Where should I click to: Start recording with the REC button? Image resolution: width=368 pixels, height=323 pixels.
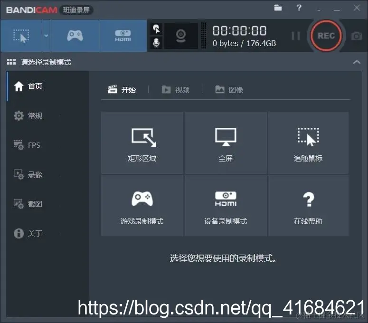(326, 36)
